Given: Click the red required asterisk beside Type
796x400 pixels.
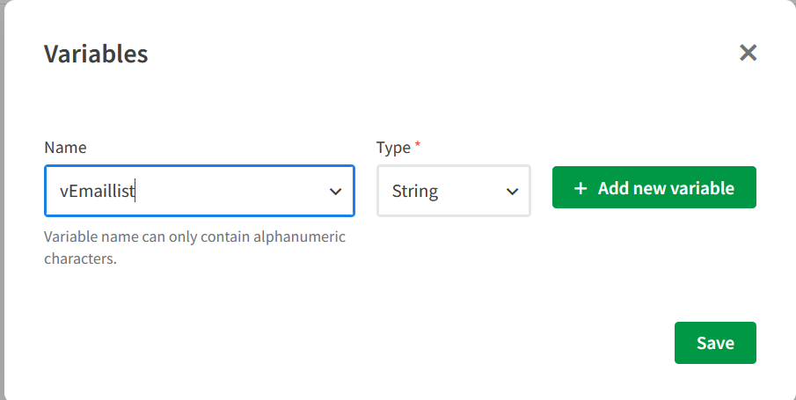Looking at the screenshot, I should 418,146.
